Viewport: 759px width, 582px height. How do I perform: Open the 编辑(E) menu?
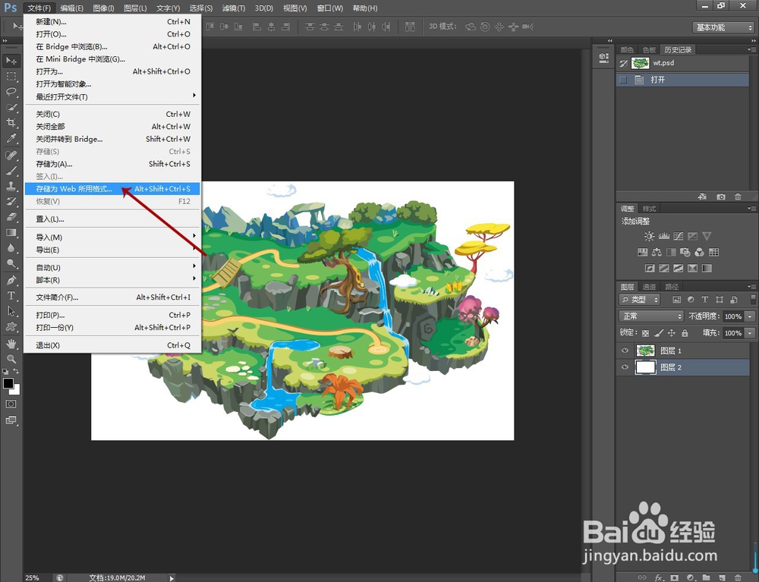(x=71, y=8)
